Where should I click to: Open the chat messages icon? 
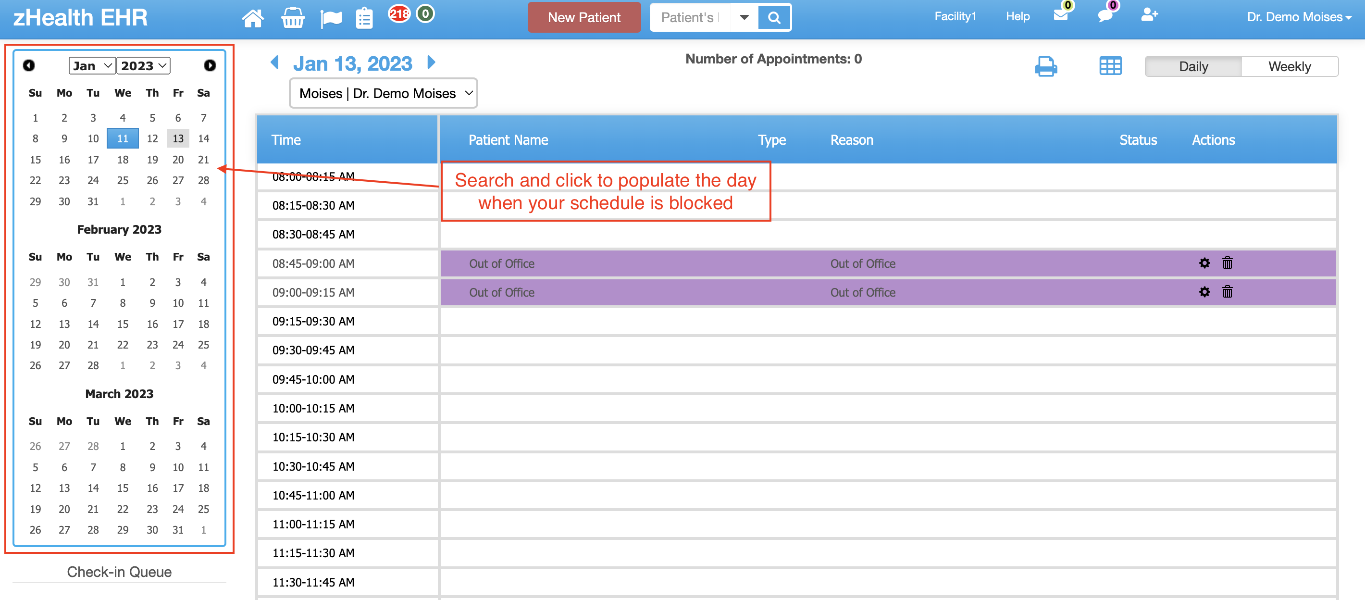(x=1106, y=17)
